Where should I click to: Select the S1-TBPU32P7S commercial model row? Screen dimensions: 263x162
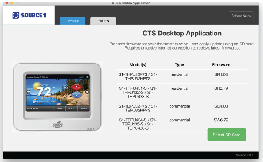[182, 108]
